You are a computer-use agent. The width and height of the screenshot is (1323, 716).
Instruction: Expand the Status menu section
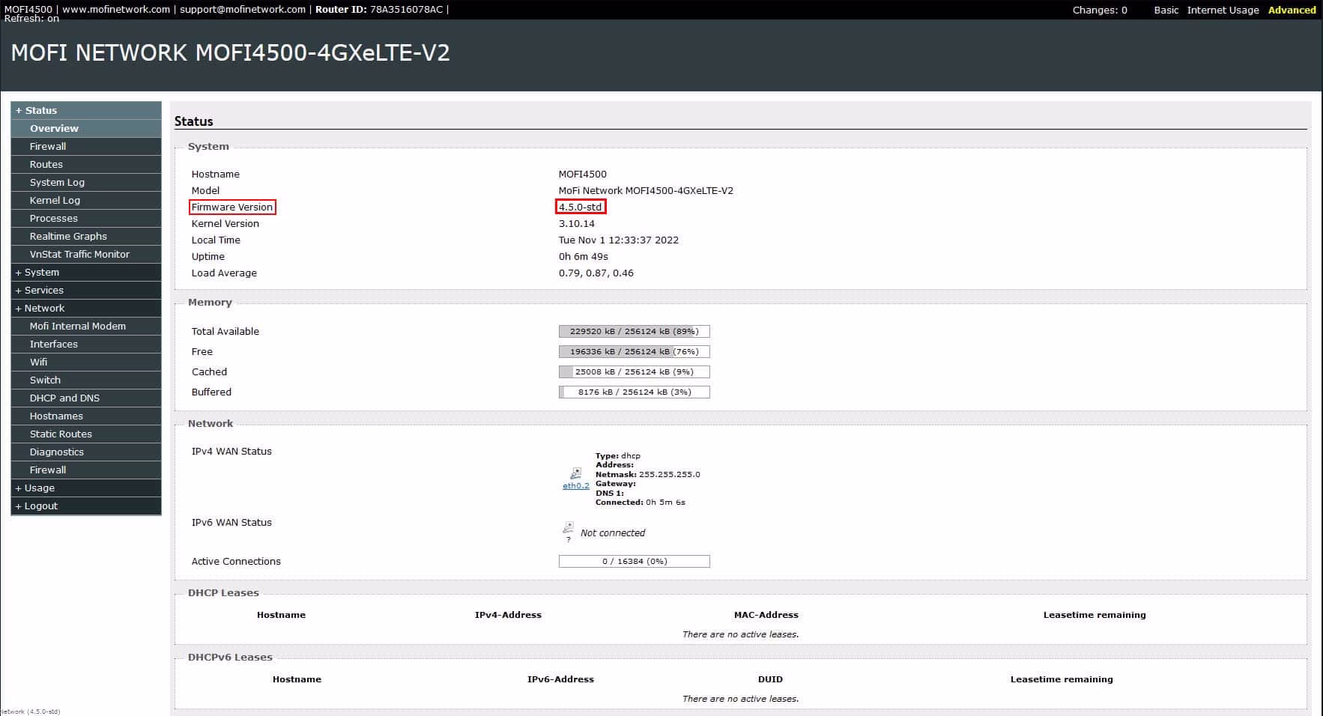tap(86, 110)
